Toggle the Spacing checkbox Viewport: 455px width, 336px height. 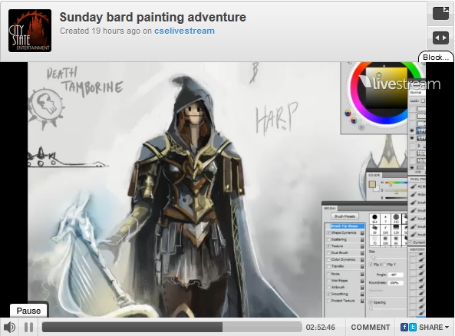(x=371, y=302)
